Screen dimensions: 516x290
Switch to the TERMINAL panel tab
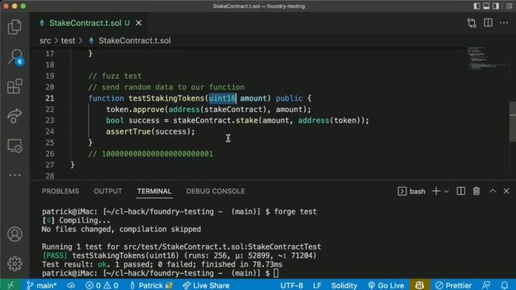pos(154,191)
